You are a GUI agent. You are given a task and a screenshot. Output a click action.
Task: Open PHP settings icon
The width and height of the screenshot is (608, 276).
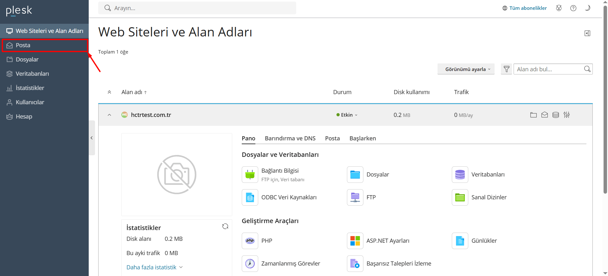250,241
